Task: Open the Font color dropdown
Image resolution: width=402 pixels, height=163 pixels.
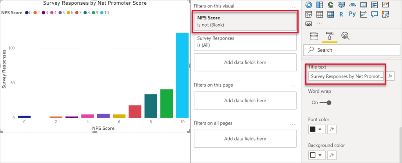Action: pyautogui.click(x=317, y=129)
